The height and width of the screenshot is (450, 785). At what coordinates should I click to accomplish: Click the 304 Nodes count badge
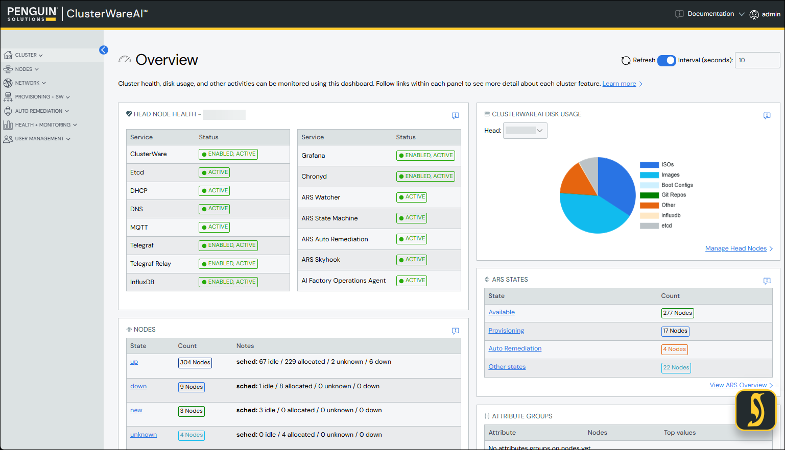195,363
